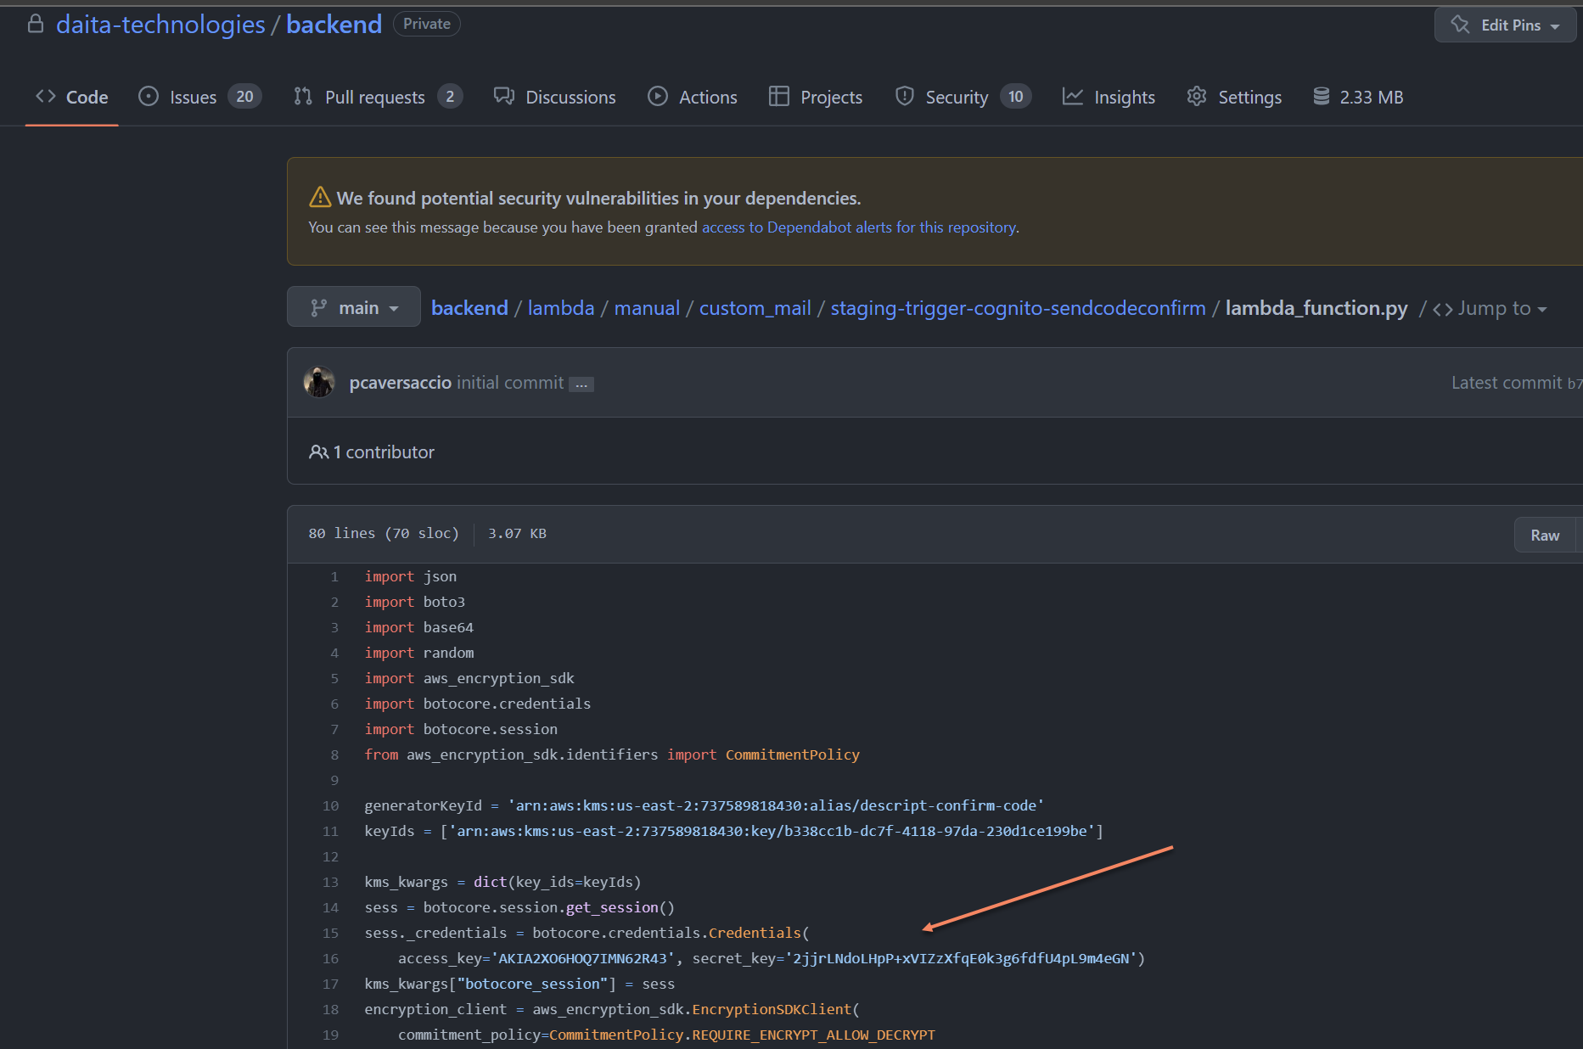
Task: Click the Raw button
Action: click(1545, 535)
